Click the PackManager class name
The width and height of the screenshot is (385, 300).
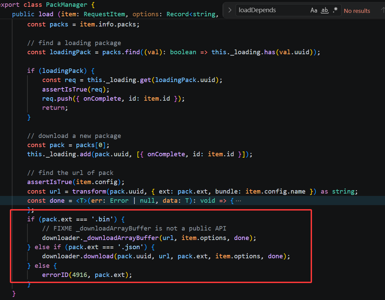pos(67,5)
